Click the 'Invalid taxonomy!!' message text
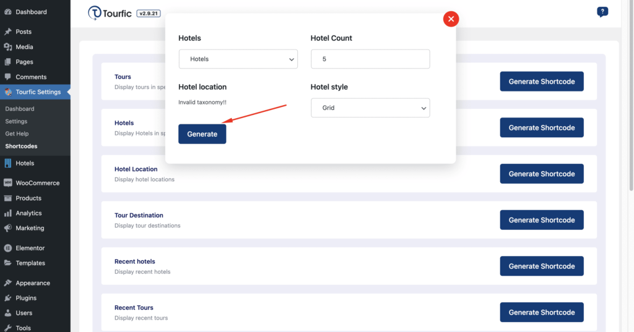Screen dimensions: 634x332 tap(202, 102)
